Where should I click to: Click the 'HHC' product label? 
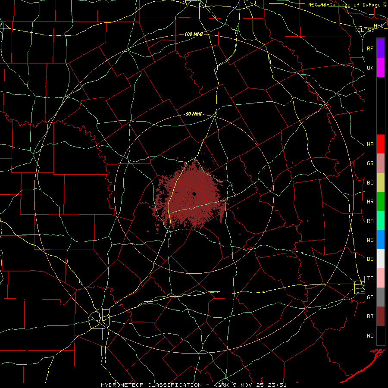pyautogui.click(x=379, y=26)
